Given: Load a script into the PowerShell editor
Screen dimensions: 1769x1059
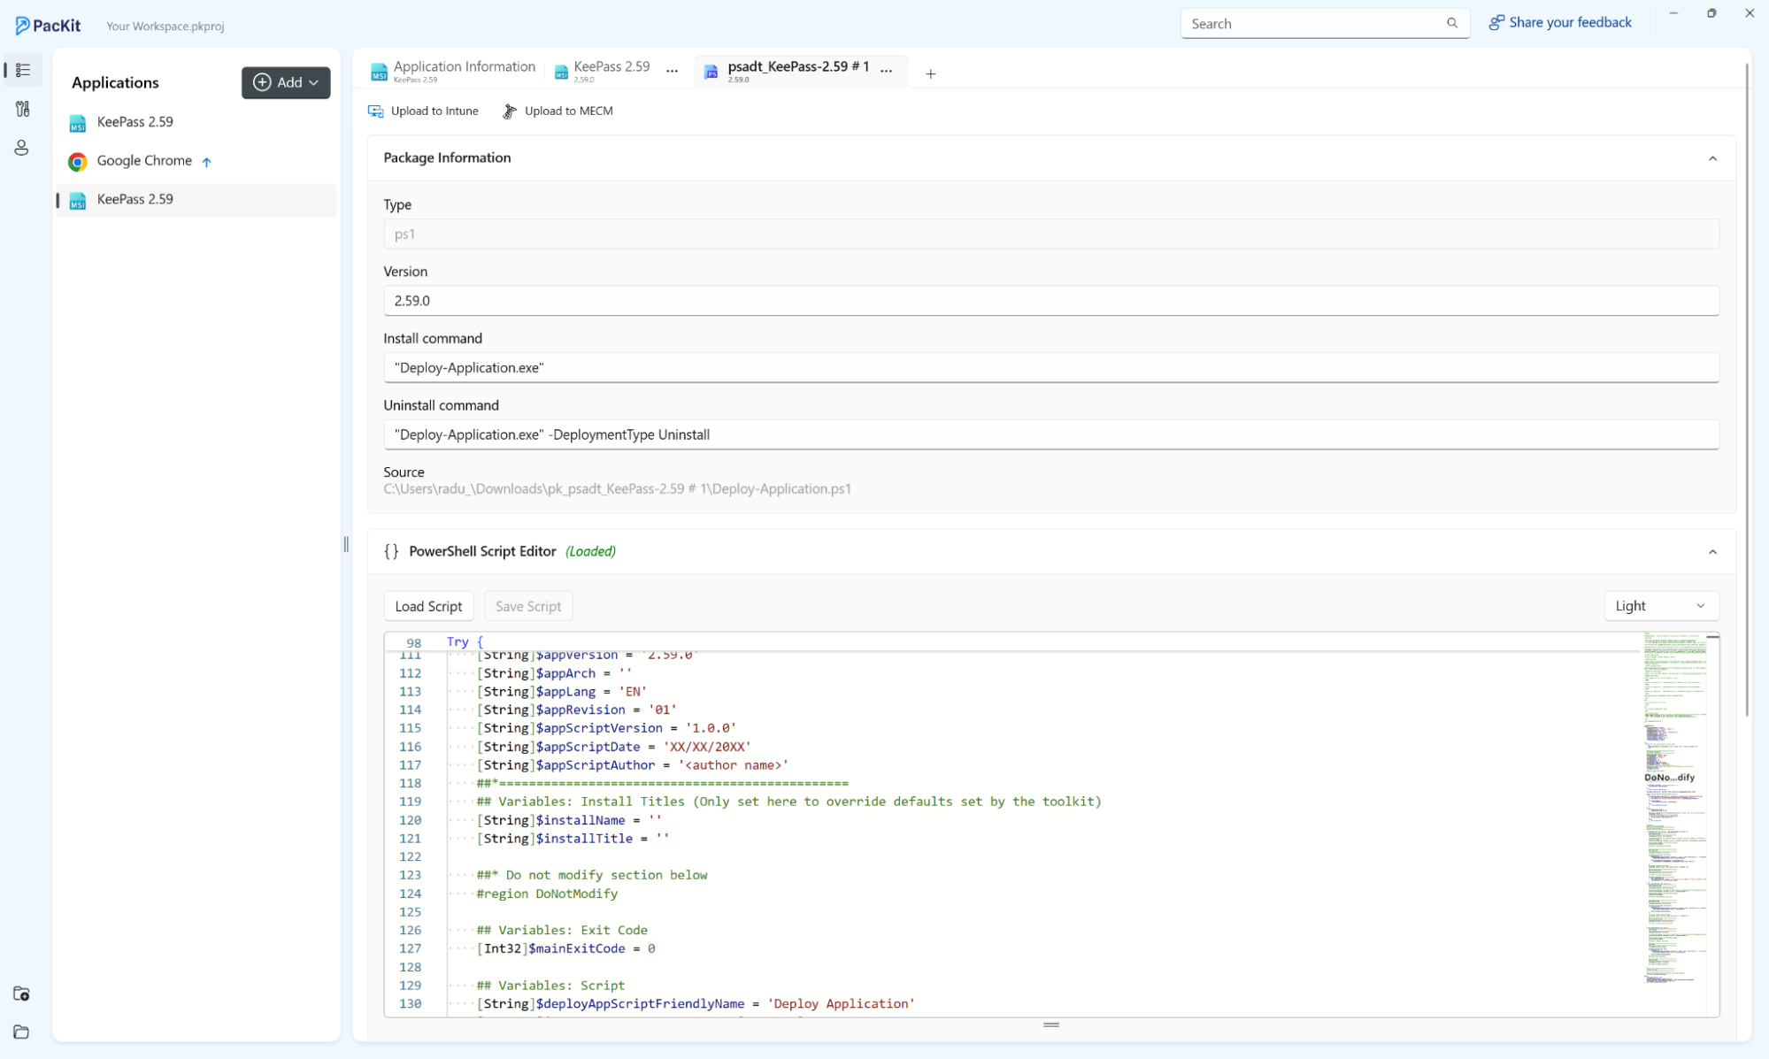Looking at the screenshot, I should 428,605.
